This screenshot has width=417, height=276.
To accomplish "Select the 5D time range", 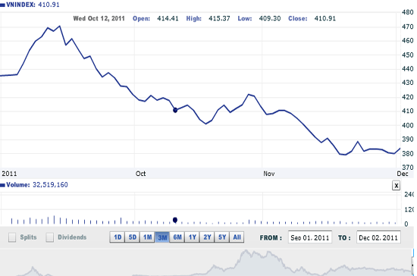I will [133, 237].
